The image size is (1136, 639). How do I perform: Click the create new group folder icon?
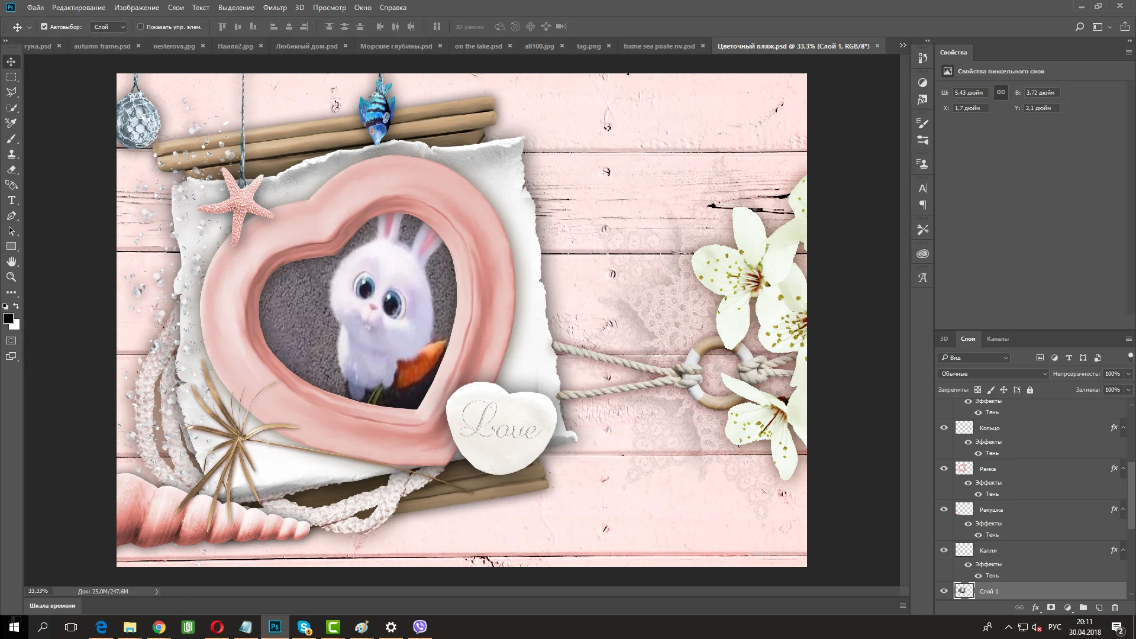click(x=1083, y=608)
